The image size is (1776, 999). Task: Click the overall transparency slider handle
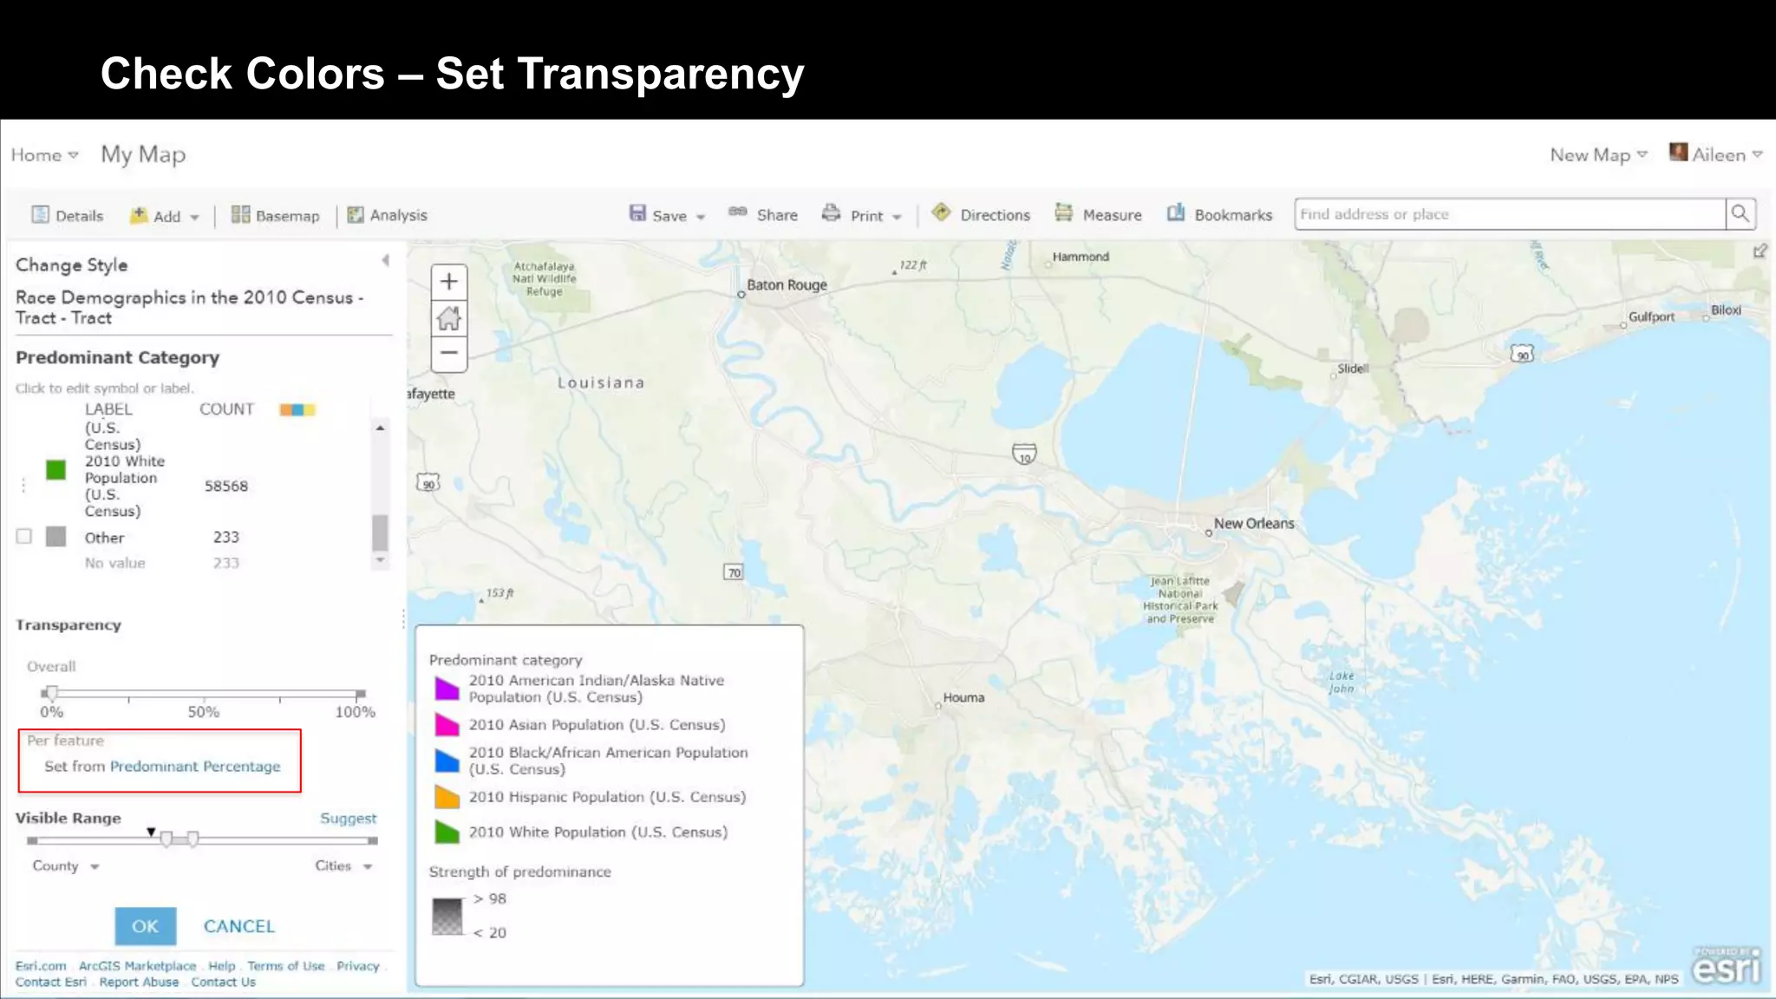pyautogui.click(x=52, y=693)
